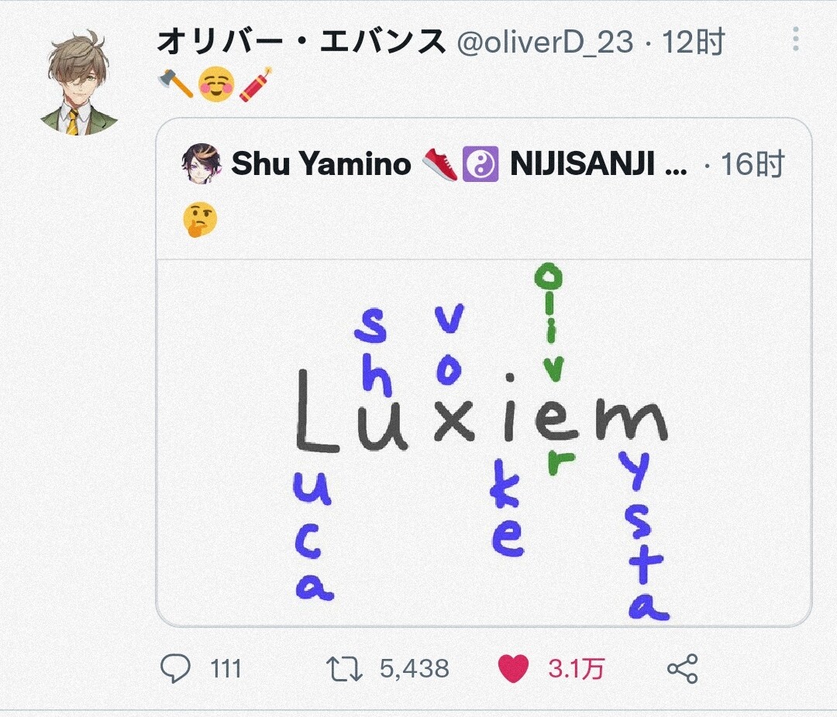
Task: Click Oliver's profile avatar picture
Action: [79, 82]
